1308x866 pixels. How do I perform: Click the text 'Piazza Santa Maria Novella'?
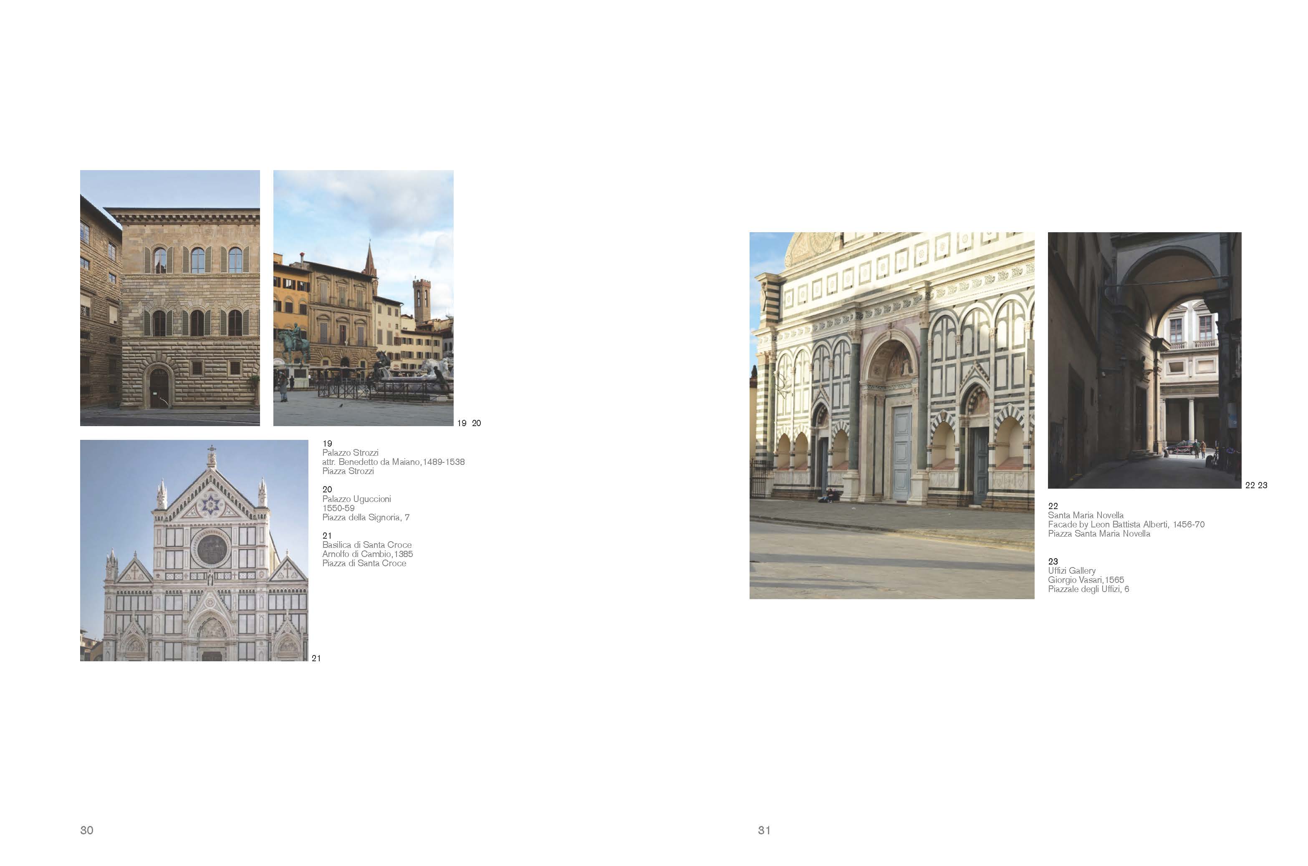coord(1099,534)
